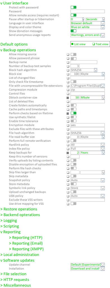The image size is (110, 288).
Task: Expand the Local administration section
Action: click(x=20, y=255)
